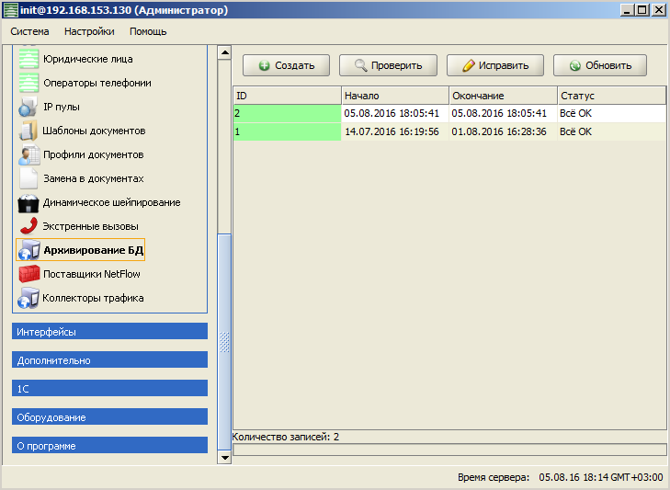Maximize the application window
The height and width of the screenshot is (490, 670).
point(642,10)
